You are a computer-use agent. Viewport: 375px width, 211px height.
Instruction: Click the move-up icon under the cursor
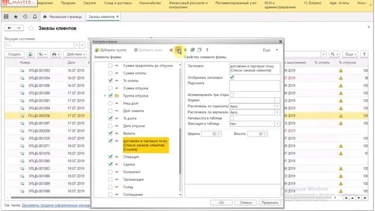click(178, 50)
